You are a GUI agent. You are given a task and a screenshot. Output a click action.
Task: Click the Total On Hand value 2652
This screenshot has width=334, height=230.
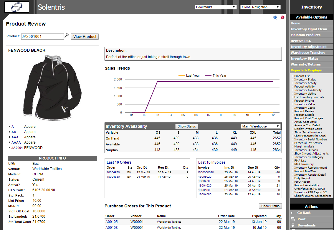[277, 138]
